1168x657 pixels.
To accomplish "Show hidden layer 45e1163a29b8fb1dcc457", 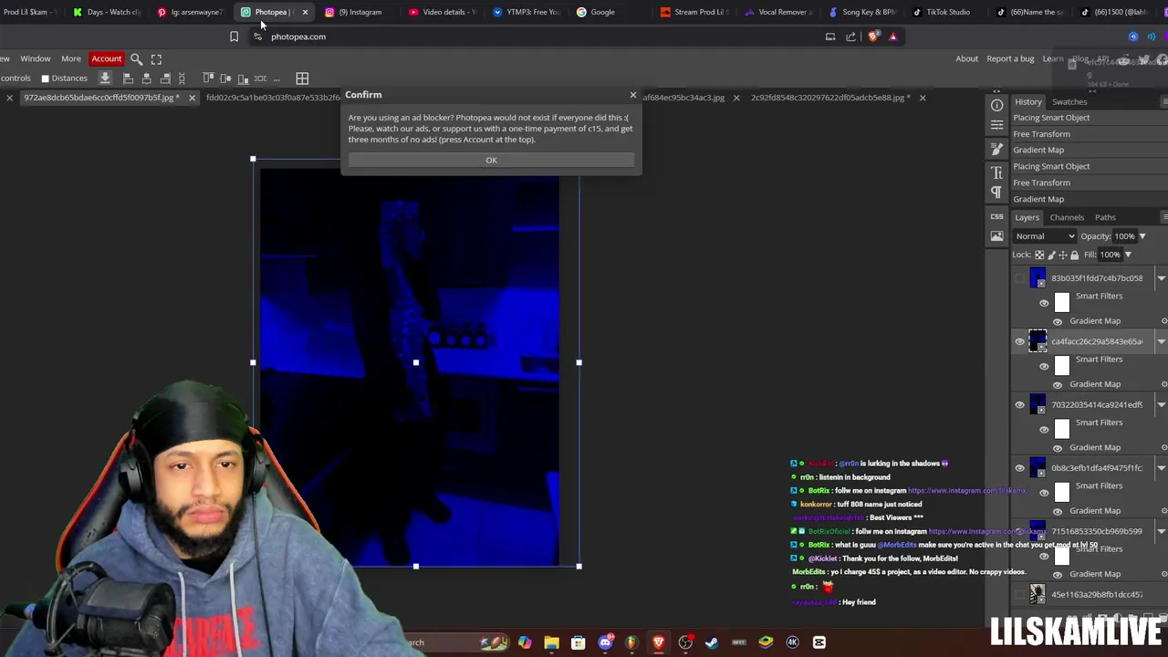I will pos(1019,595).
